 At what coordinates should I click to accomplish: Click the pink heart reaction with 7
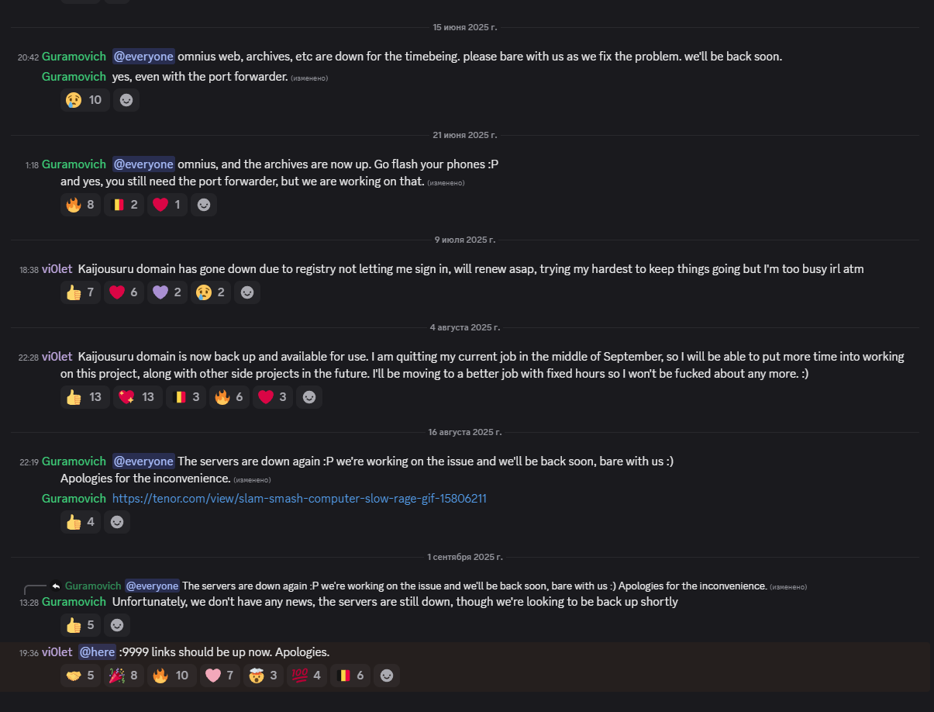tap(220, 676)
